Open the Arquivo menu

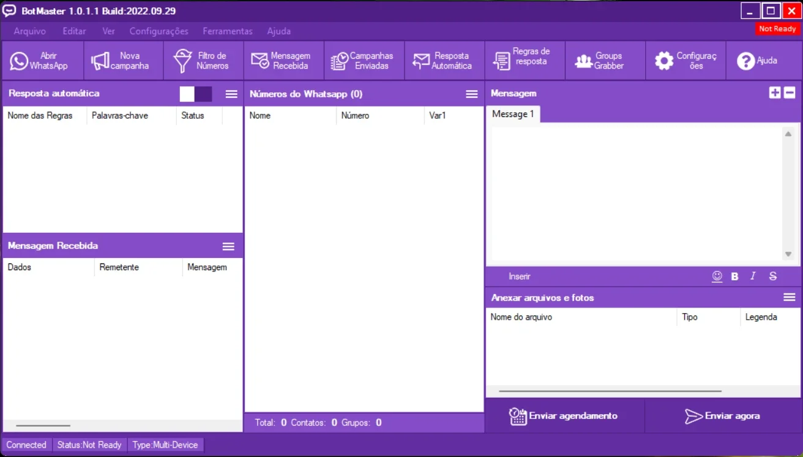coord(30,31)
